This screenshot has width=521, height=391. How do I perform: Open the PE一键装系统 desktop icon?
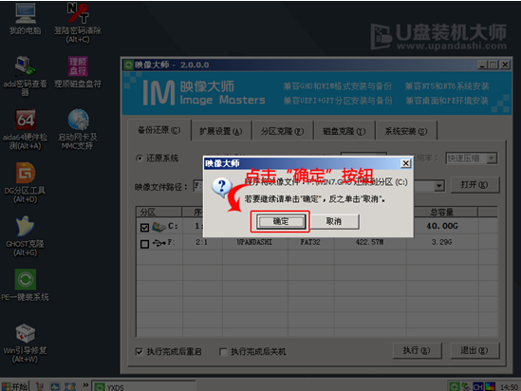pos(26,285)
